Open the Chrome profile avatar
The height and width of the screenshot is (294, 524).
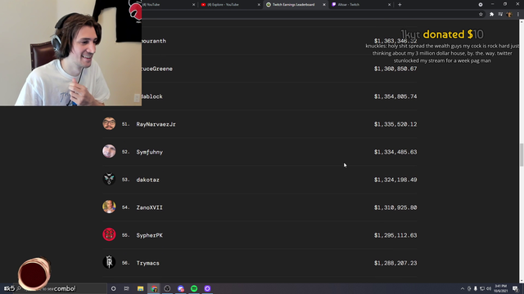(509, 14)
